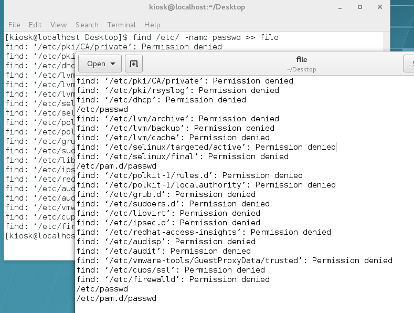Open the Search menu in terminal
The image size is (414, 313).
(x=87, y=25)
